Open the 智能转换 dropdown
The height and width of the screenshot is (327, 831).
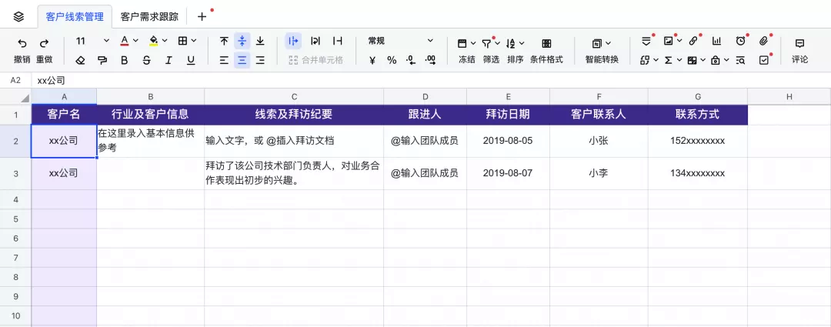[602, 50]
